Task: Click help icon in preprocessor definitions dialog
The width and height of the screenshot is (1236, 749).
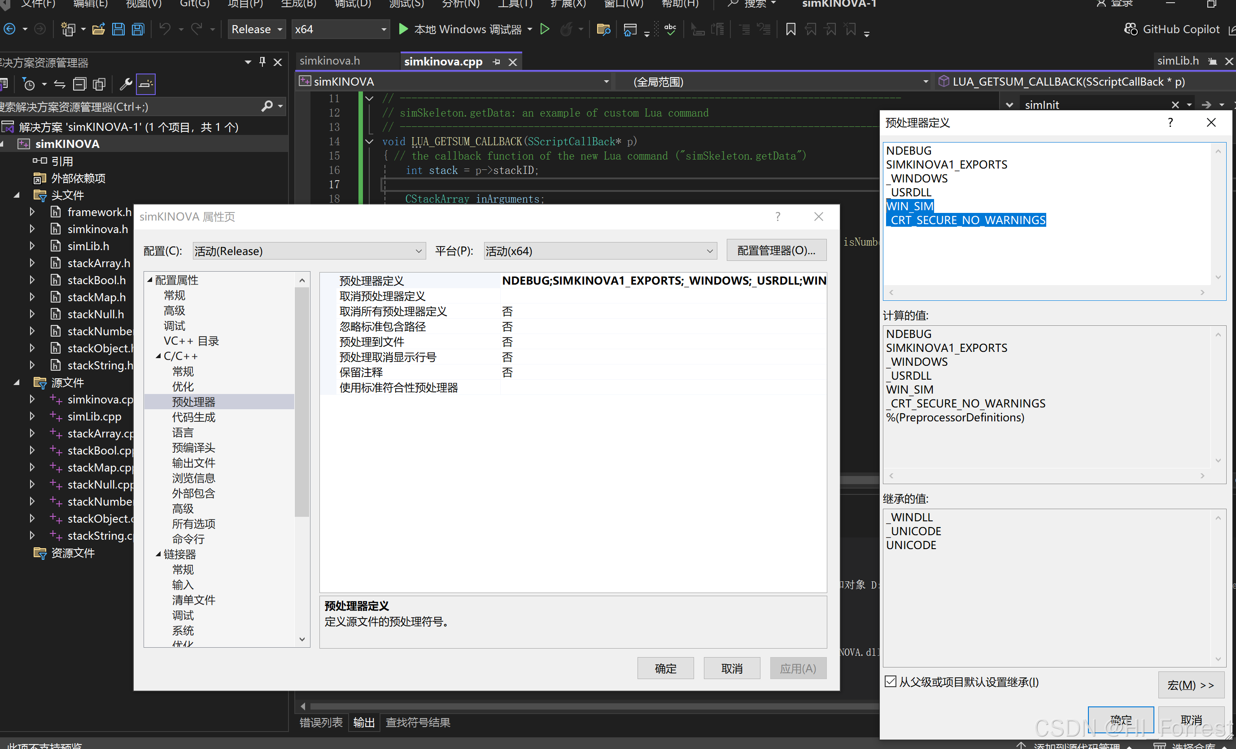Action: pos(1170,122)
